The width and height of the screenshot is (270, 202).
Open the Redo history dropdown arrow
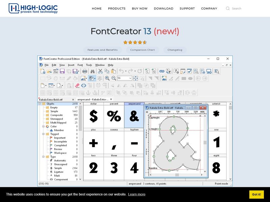coord(135,71)
